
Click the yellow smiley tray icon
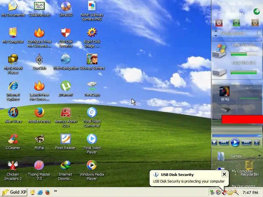(x=230, y=192)
